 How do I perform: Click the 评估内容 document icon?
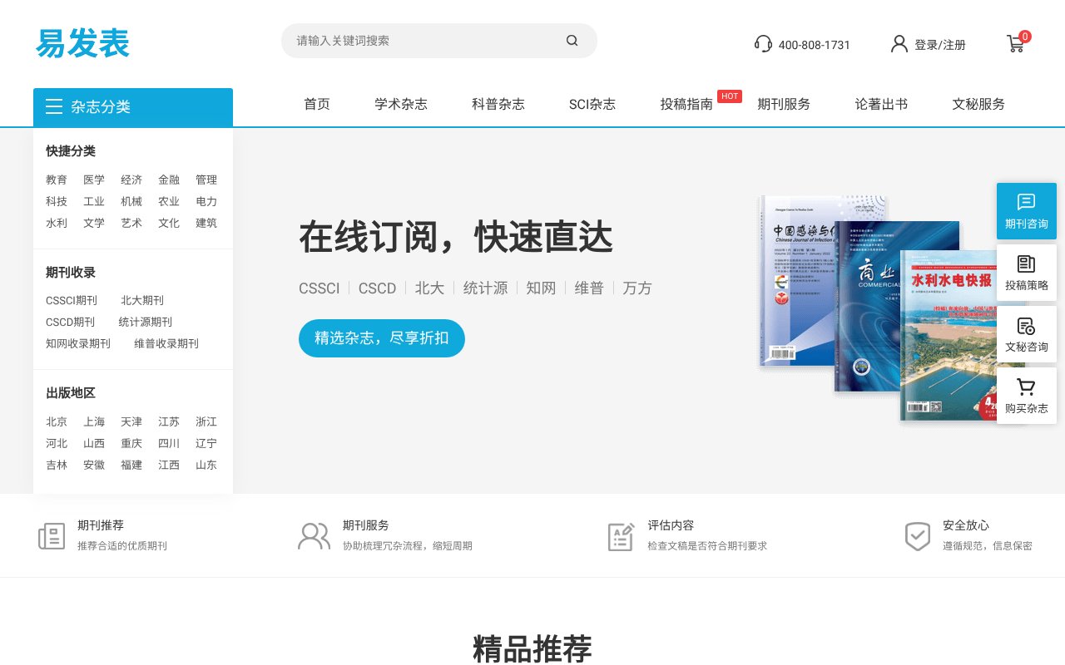pyautogui.click(x=621, y=536)
